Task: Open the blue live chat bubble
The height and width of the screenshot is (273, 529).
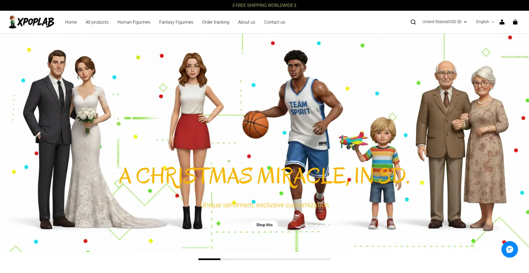Action: tap(509, 249)
